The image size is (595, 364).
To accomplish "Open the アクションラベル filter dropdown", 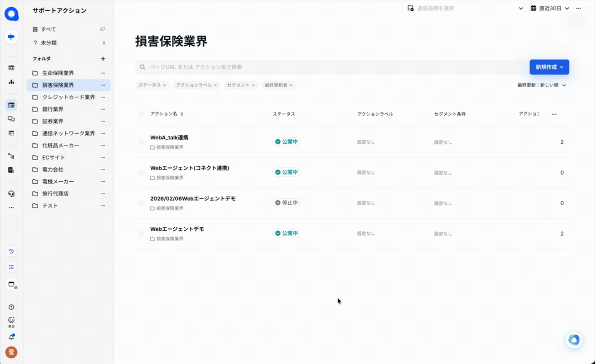I will [196, 85].
